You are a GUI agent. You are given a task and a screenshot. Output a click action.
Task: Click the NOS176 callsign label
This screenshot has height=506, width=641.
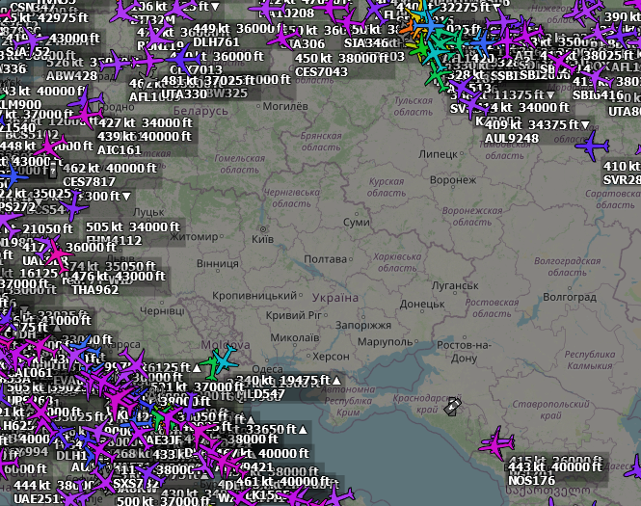point(531,480)
